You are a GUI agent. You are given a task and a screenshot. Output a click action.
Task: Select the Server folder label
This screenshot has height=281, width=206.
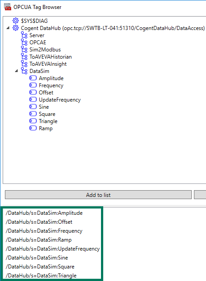[37, 35]
